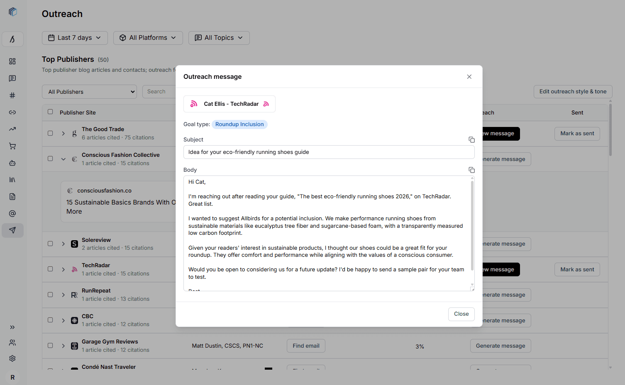Select the shopping cart icon in sidebar
This screenshot has width=625, height=385.
(12, 146)
